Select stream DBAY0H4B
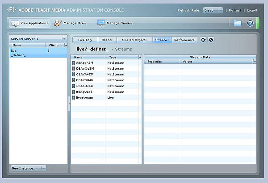 [84, 80]
